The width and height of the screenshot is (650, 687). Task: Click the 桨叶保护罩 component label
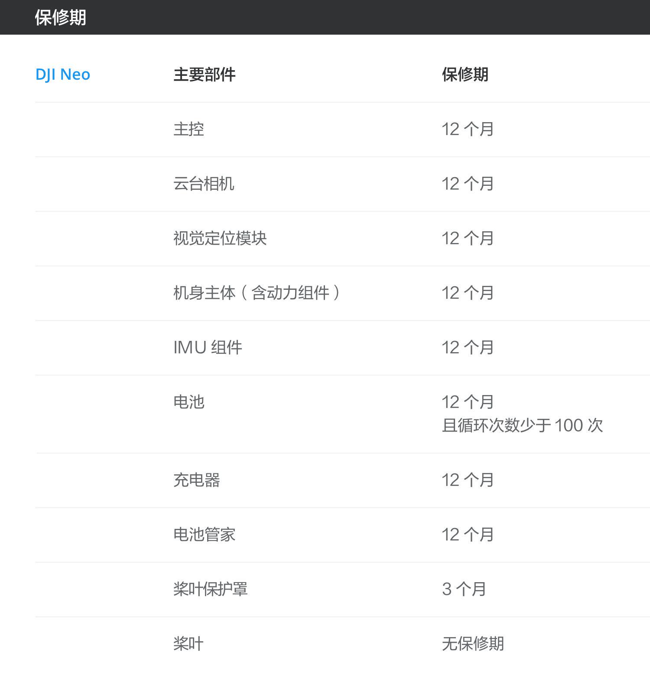(210, 589)
